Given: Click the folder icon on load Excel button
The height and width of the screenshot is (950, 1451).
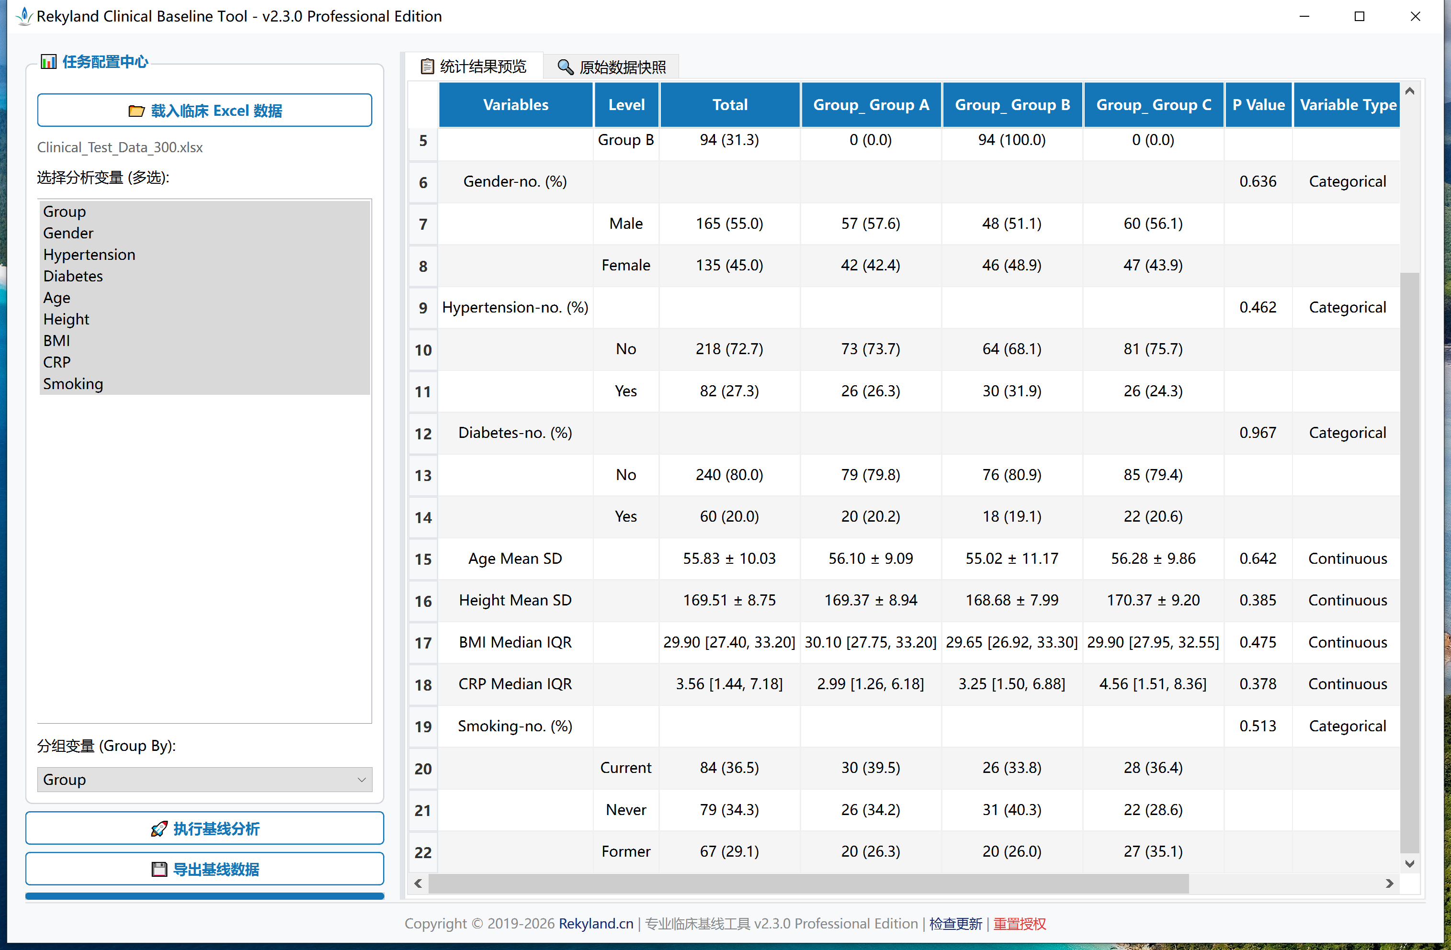Looking at the screenshot, I should coord(136,111).
